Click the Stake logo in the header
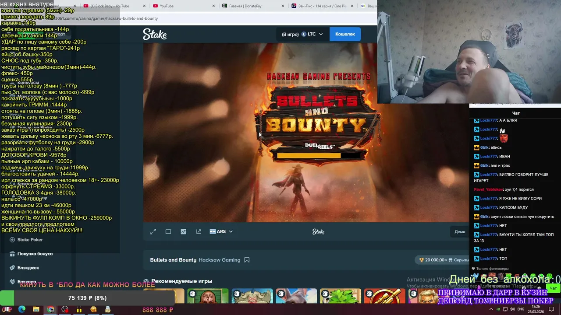This screenshot has width=561, height=315. point(155,34)
